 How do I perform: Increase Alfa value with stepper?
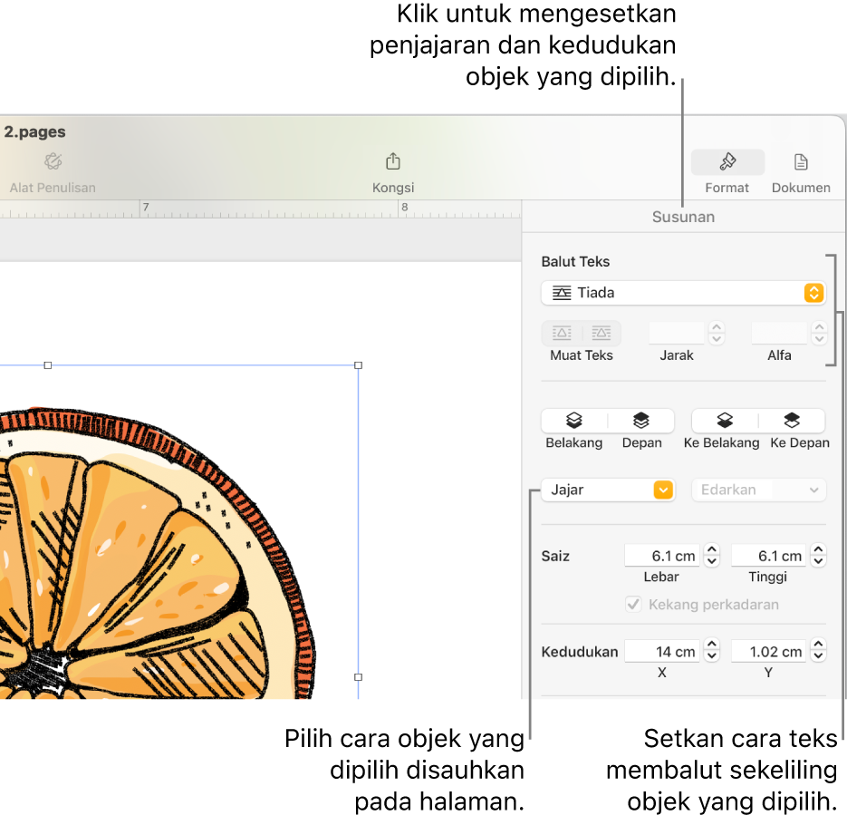click(x=820, y=327)
